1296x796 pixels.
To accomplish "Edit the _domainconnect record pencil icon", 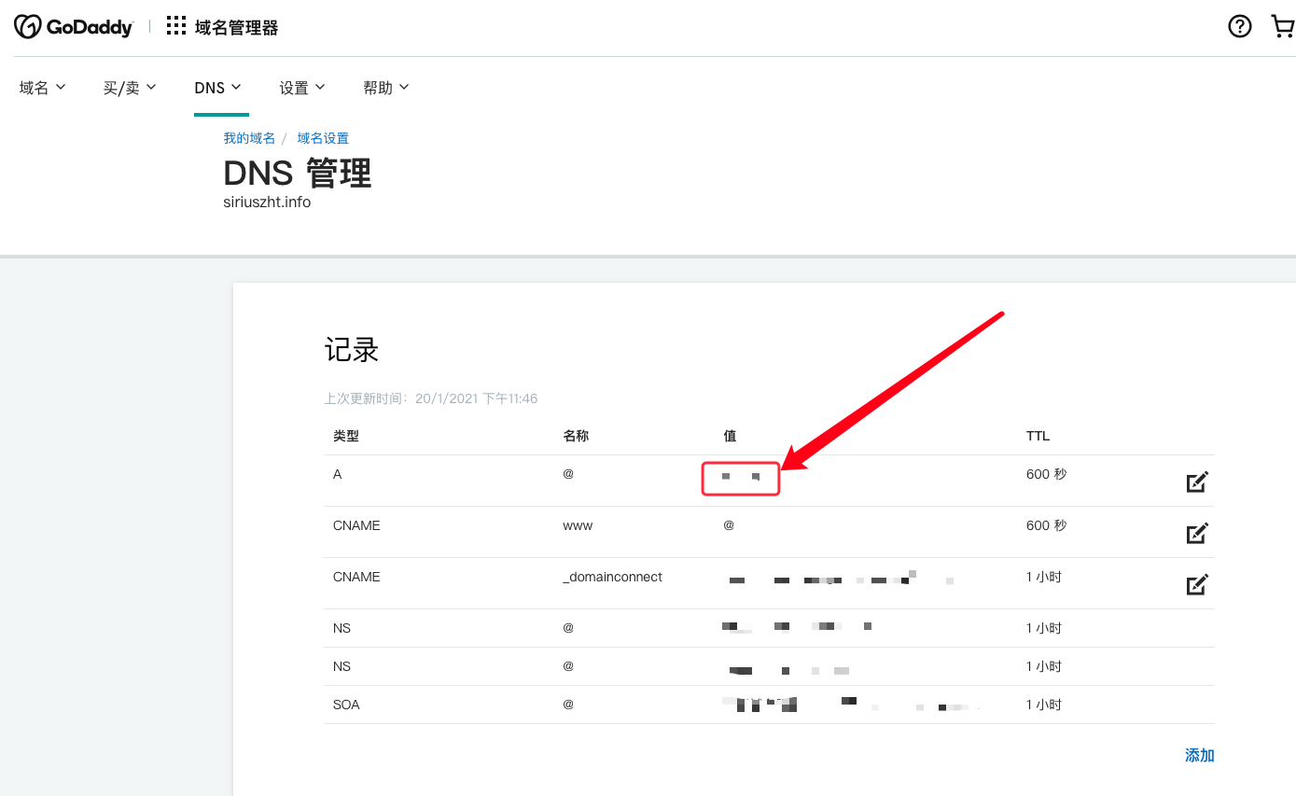I will 1197,583.
